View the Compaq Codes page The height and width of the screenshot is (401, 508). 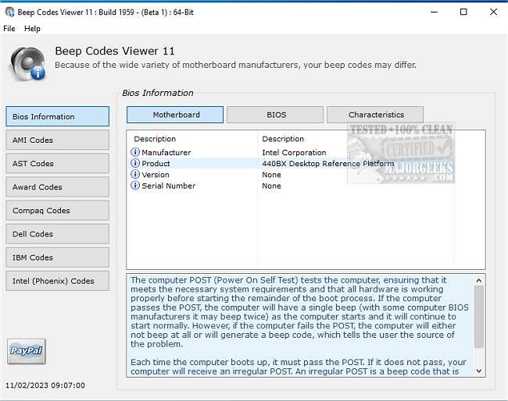point(57,211)
